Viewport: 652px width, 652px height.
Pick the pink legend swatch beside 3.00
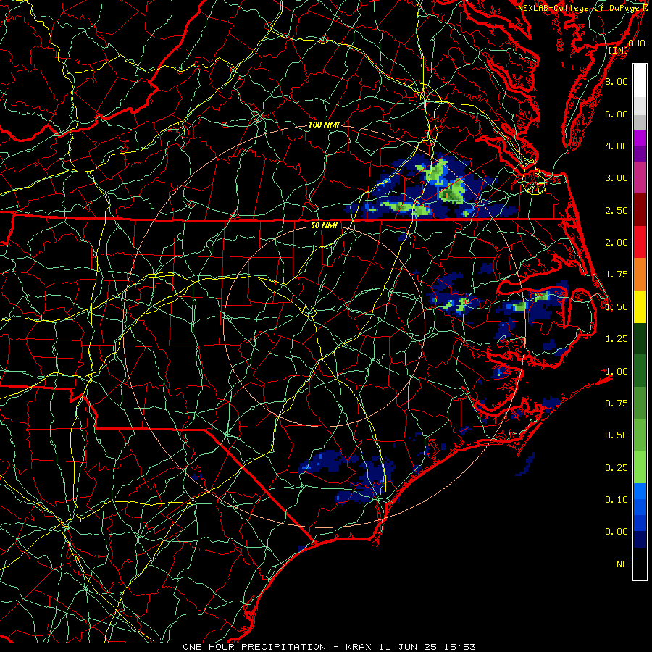click(x=640, y=178)
